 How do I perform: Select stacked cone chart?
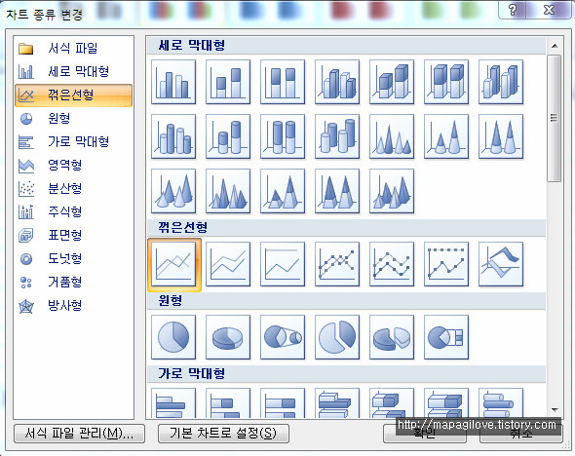[x=446, y=136]
